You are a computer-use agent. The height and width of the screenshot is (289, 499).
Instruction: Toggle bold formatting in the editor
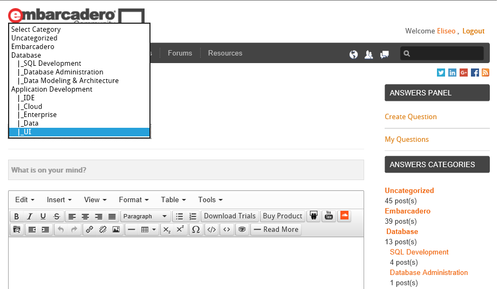[17, 216]
